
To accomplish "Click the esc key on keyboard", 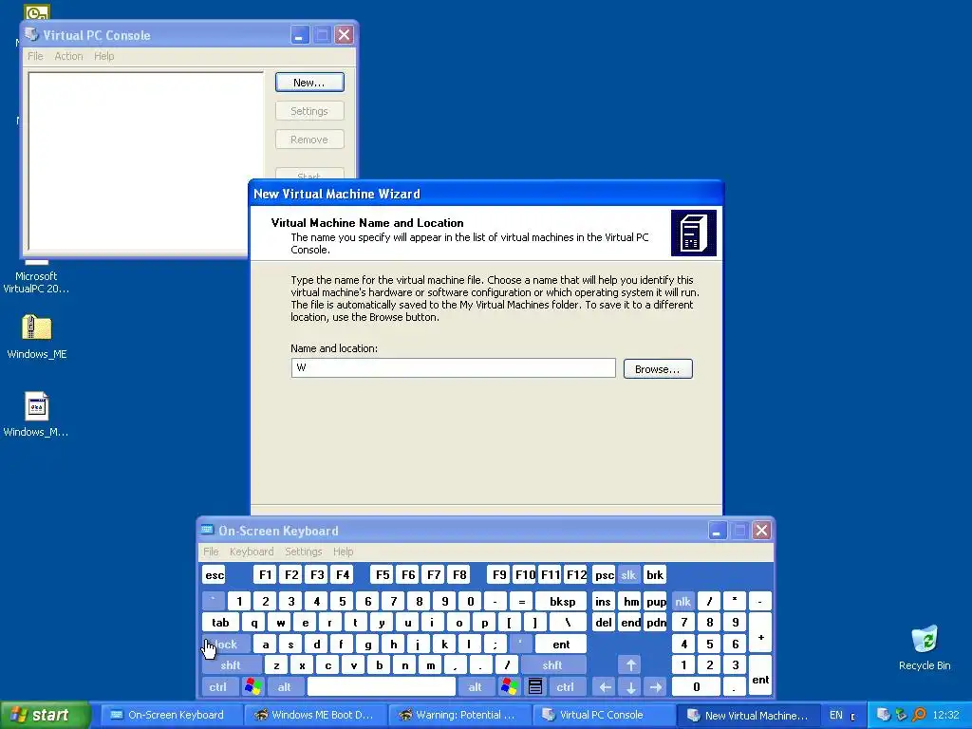I will (x=215, y=575).
